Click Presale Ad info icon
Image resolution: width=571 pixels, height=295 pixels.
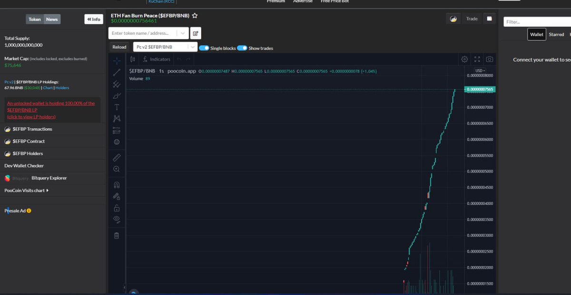pyautogui.click(x=29, y=211)
